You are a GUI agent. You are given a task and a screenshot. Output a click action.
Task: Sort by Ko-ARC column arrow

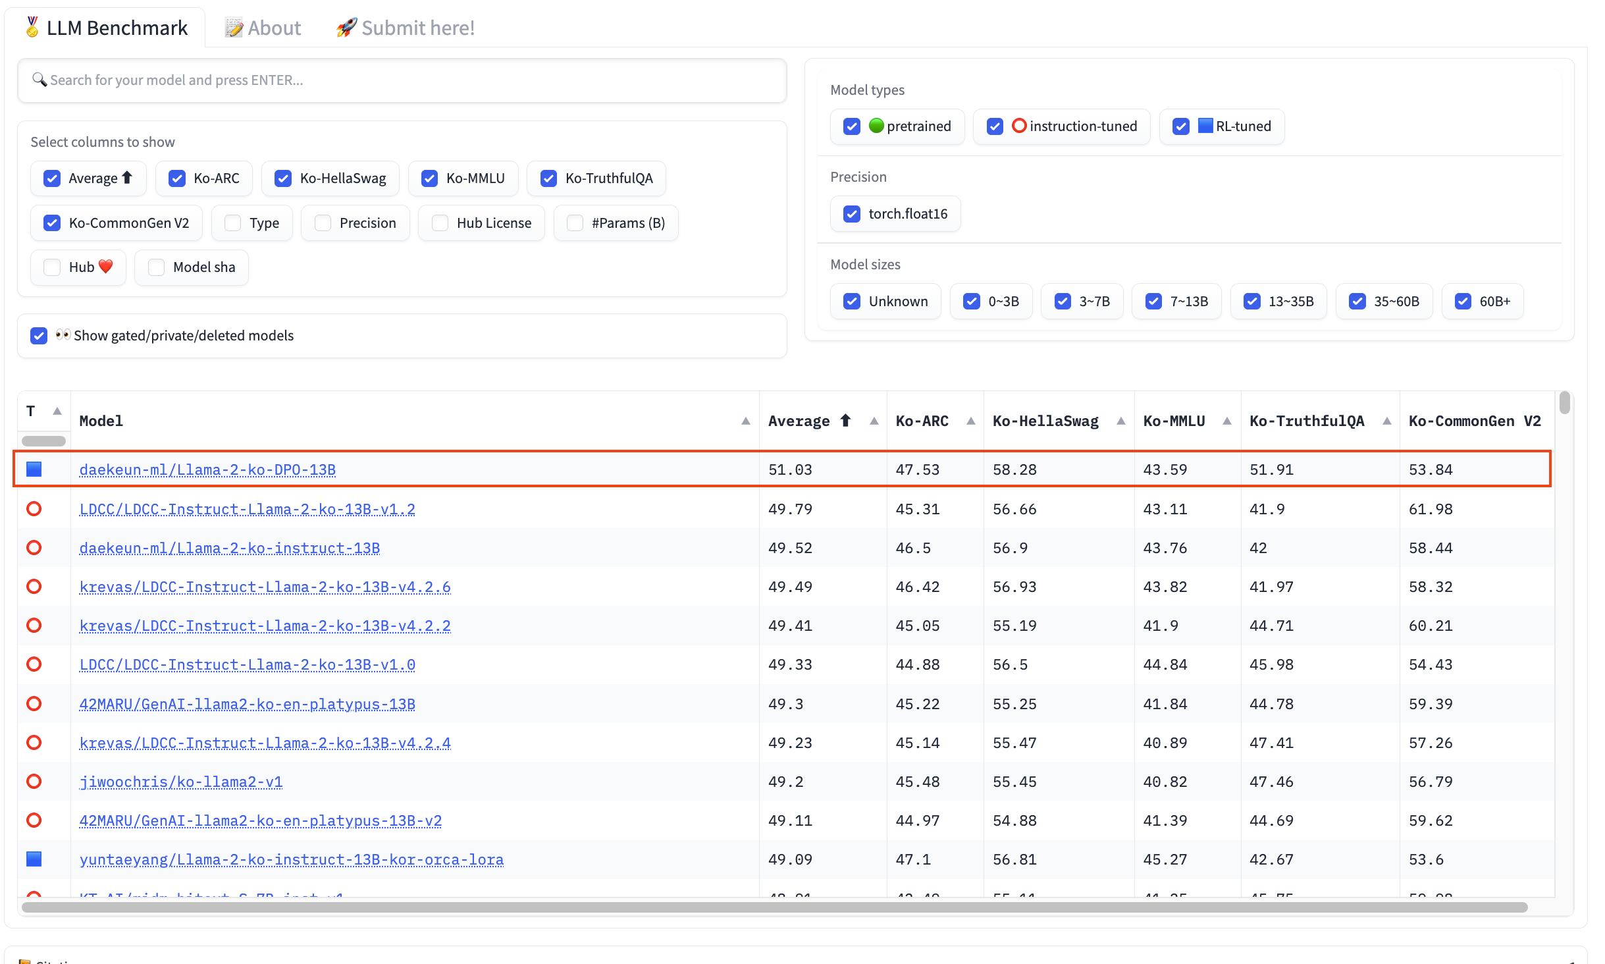coord(970,421)
